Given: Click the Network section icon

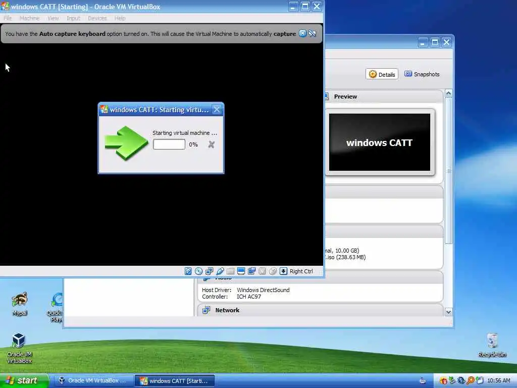Looking at the screenshot, I should point(206,310).
